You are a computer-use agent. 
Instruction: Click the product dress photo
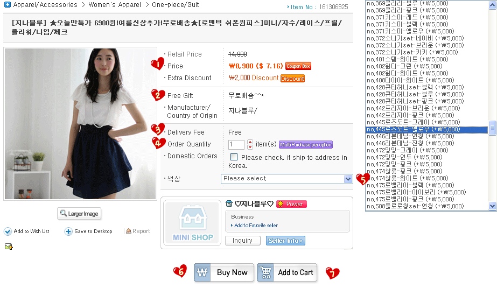[80, 124]
